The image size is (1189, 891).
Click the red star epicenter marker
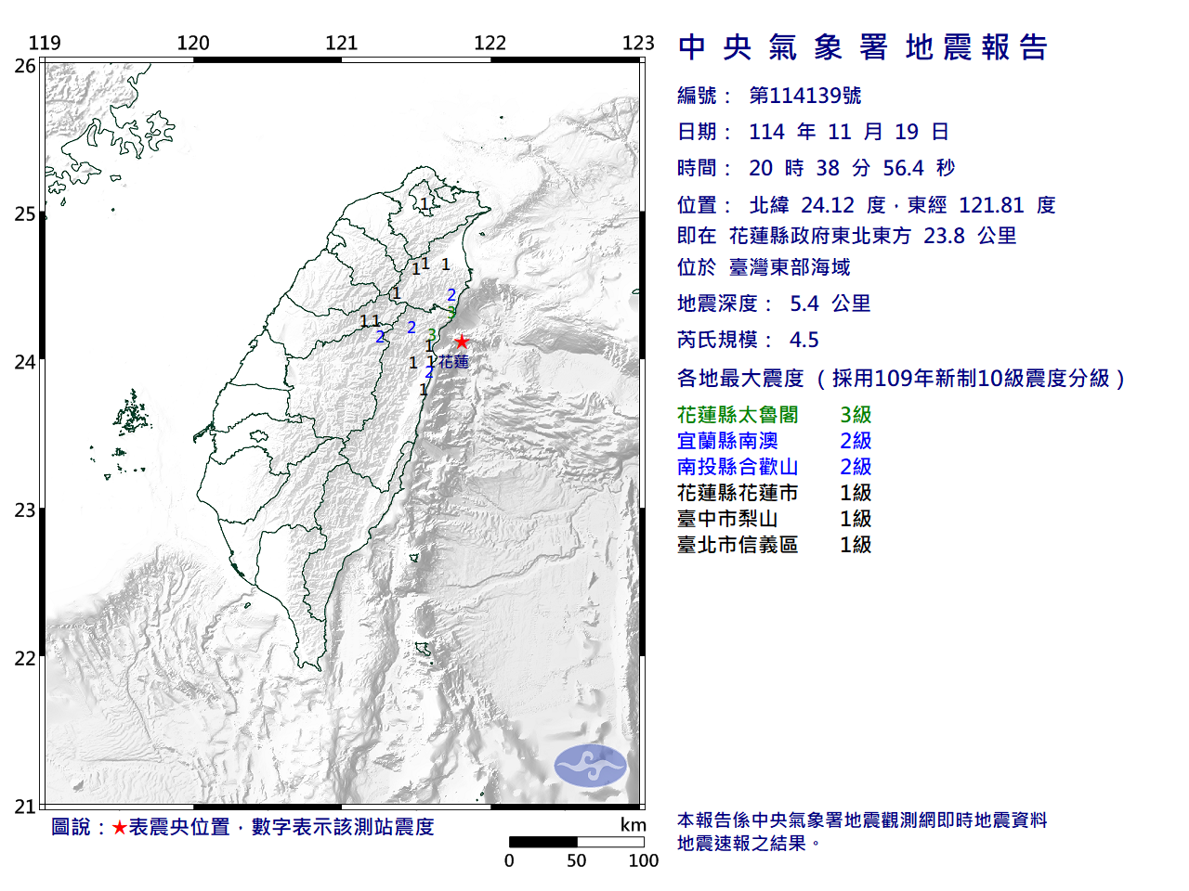460,341
